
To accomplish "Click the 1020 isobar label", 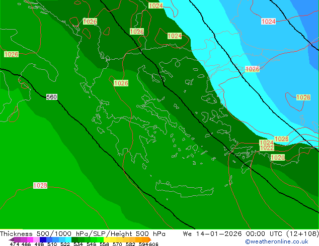I will tap(278, 157).
